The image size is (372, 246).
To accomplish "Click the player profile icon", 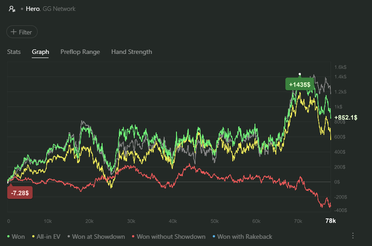I will click(x=12, y=9).
